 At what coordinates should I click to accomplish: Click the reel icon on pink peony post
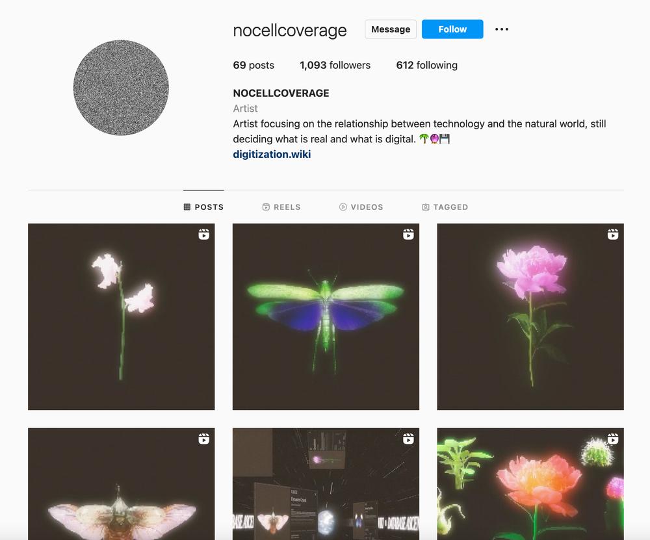pyautogui.click(x=613, y=234)
